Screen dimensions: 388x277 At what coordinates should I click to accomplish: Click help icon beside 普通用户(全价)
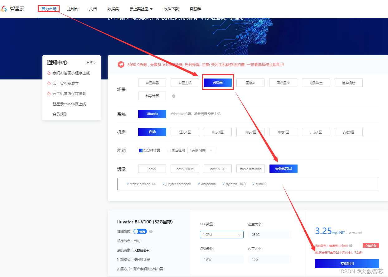[351, 246]
